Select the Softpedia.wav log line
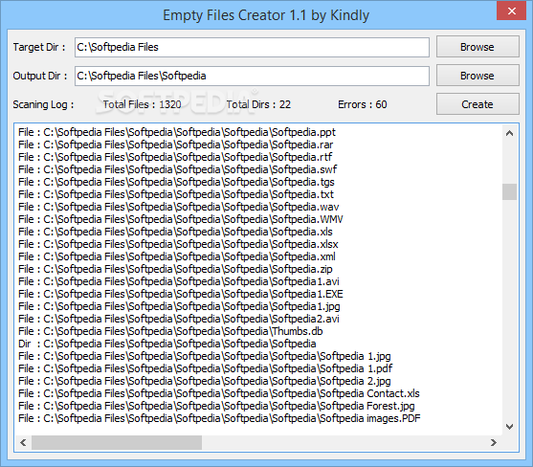 pos(178,207)
